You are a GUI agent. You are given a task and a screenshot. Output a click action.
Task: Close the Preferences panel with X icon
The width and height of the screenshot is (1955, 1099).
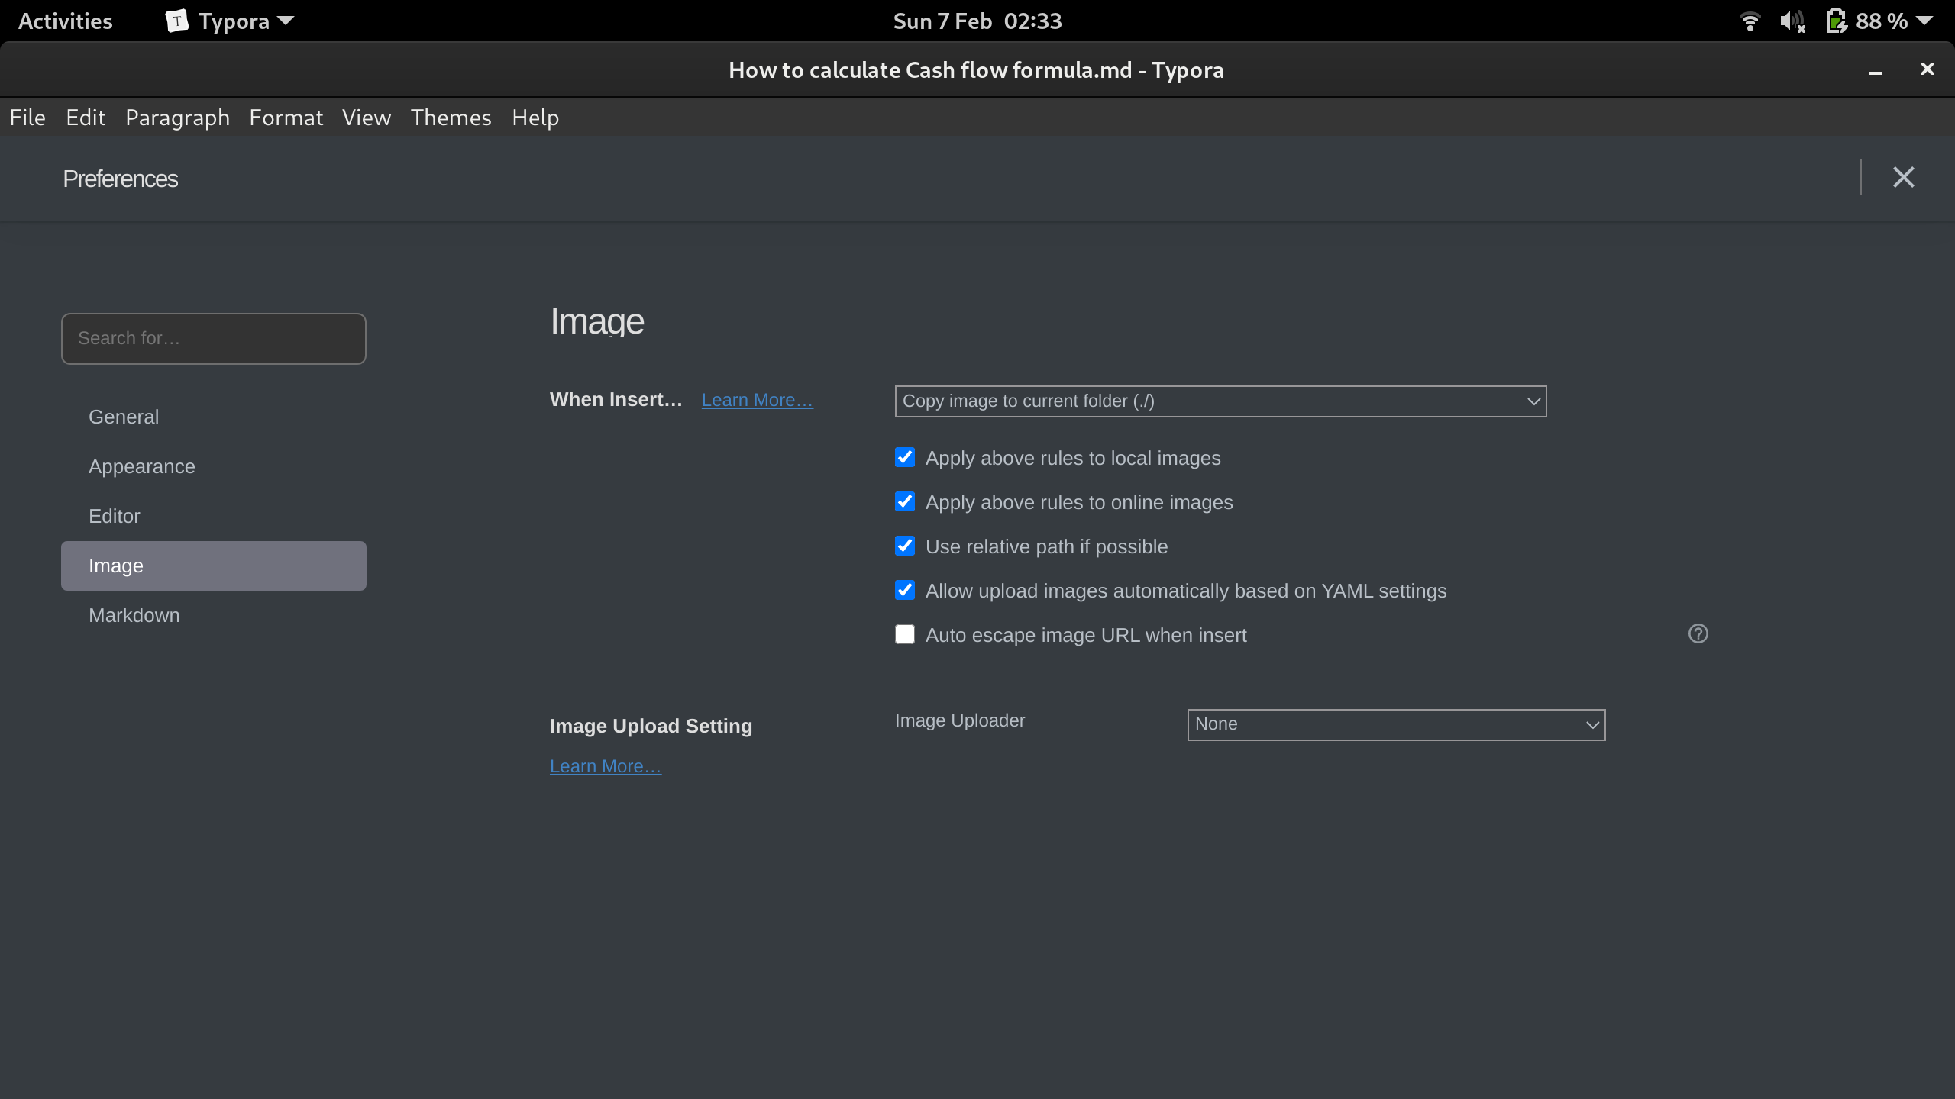tap(1903, 178)
